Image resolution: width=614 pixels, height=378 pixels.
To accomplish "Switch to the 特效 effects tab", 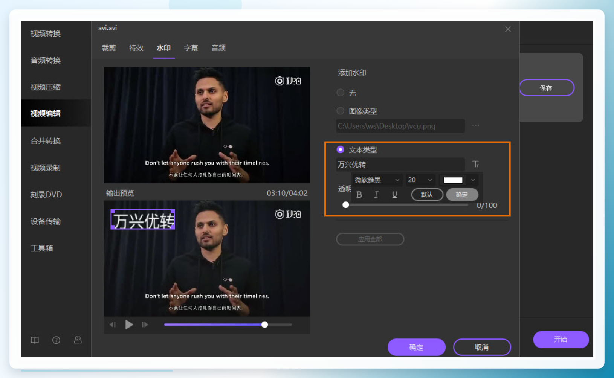I will pos(136,48).
